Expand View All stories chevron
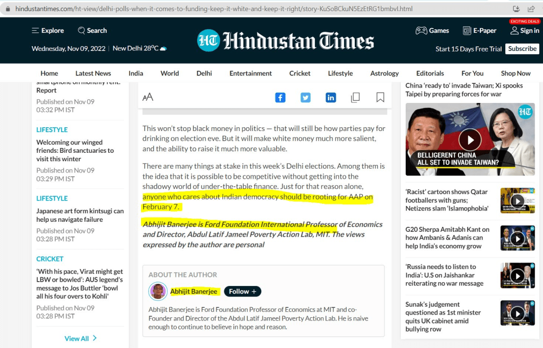This screenshot has height=348, width=543. click(x=95, y=338)
